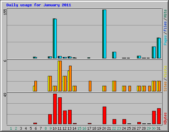Click the red KBytes bar for day 24
Viewport: 169px width, 132px height.
(x=124, y=121)
